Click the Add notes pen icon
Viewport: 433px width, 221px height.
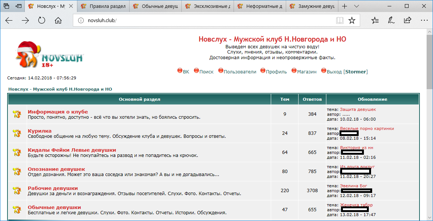point(391,21)
